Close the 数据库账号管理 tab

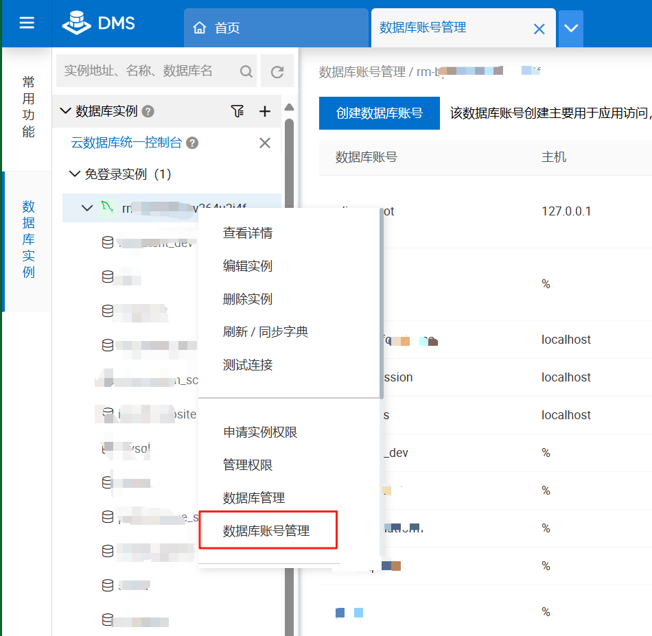tap(539, 29)
